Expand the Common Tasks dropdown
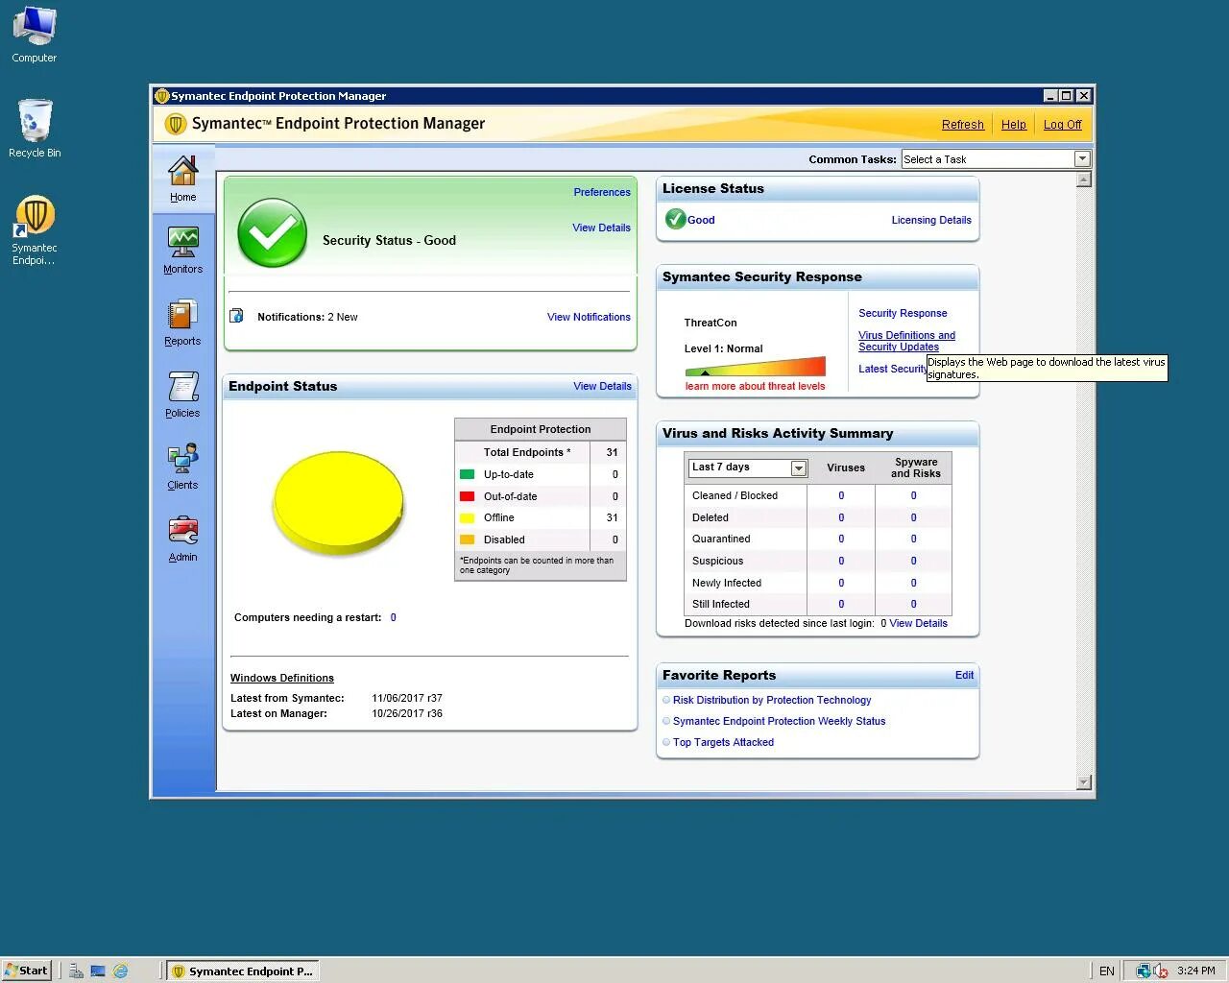Viewport: 1229px width, 983px height. [x=1082, y=159]
